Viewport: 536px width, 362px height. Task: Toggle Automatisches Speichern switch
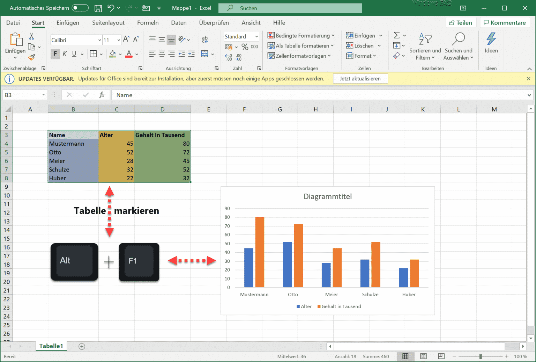click(80, 8)
